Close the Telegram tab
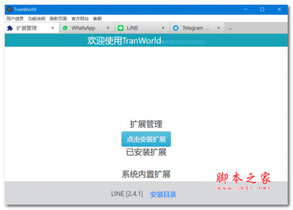This screenshot has width=293, height=210. click(x=219, y=28)
